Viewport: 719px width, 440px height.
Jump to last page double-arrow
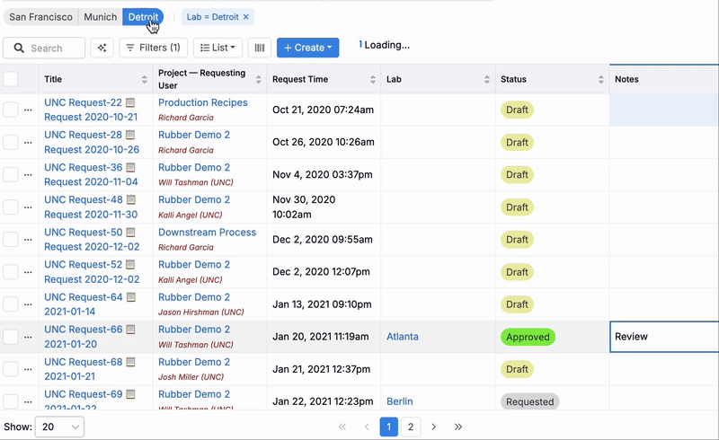458,427
